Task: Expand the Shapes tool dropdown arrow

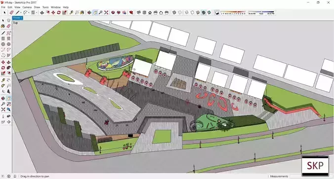Action: 37,13
